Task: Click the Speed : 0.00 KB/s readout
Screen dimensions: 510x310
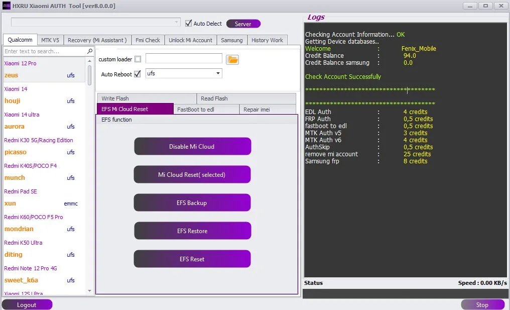Action: point(482,283)
